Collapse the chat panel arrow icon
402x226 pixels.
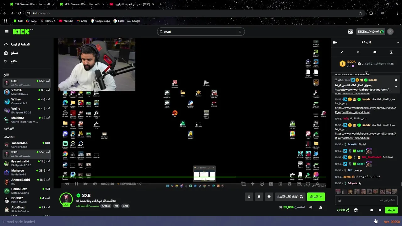pyautogui.click(x=335, y=42)
